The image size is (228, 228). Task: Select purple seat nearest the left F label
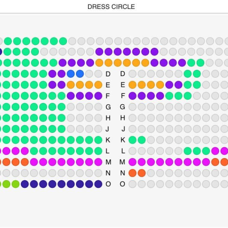98,96
